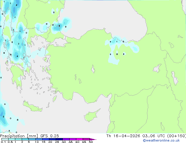This screenshot has width=186, height=143.
Task: Click the value 3 marker at top left
Action: pyautogui.click(x=16, y=5)
